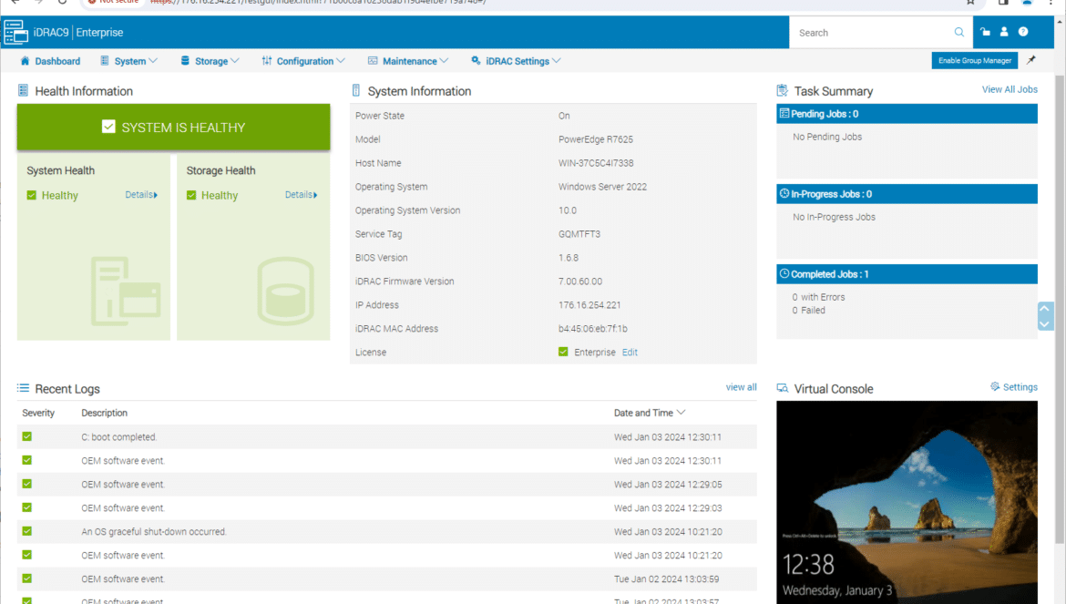This screenshot has height=604, width=1066.
Task: Click the Severity column header
Action: pos(38,413)
